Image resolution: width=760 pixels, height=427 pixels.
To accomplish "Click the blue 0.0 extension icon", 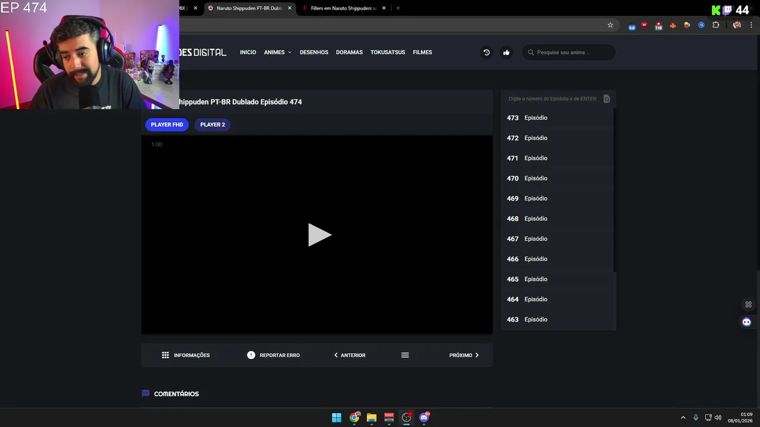I will [632, 26].
